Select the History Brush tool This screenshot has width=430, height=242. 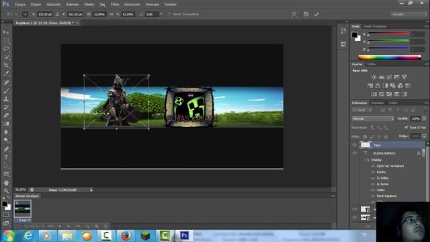[6, 107]
